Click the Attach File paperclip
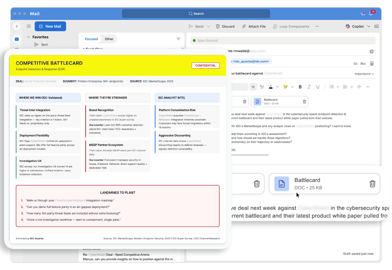 click(x=244, y=26)
